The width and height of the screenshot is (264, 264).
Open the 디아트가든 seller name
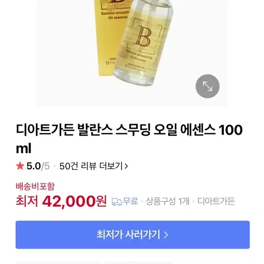click(216, 201)
